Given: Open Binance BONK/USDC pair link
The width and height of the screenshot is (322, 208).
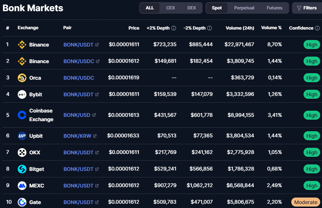Looking at the screenshot, I should (79, 61).
